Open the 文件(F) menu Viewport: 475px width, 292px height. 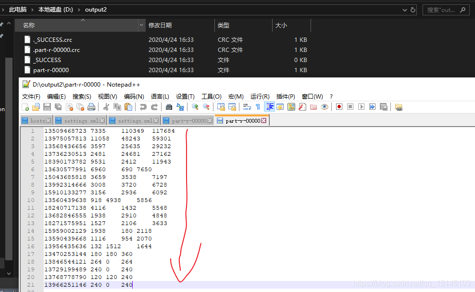coord(31,96)
